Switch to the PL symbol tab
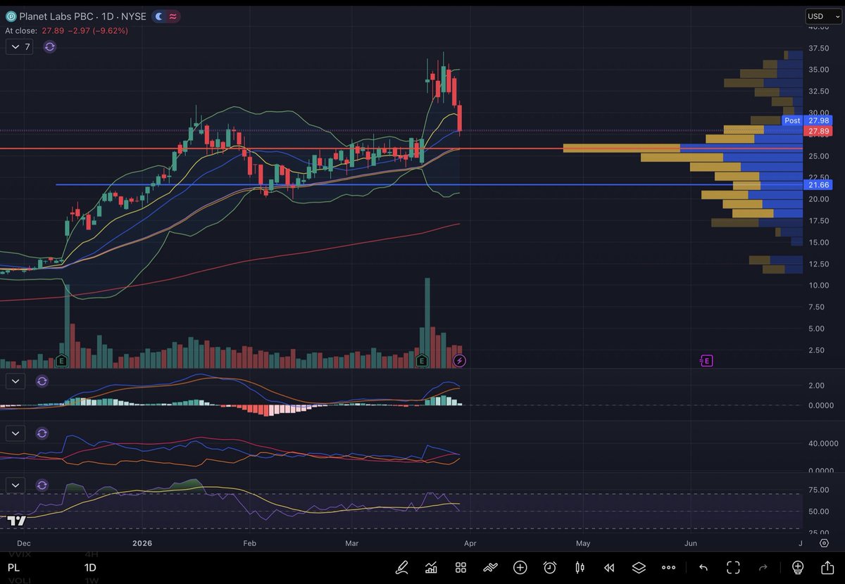Image resolution: width=845 pixels, height=584 pixels. 13,567
